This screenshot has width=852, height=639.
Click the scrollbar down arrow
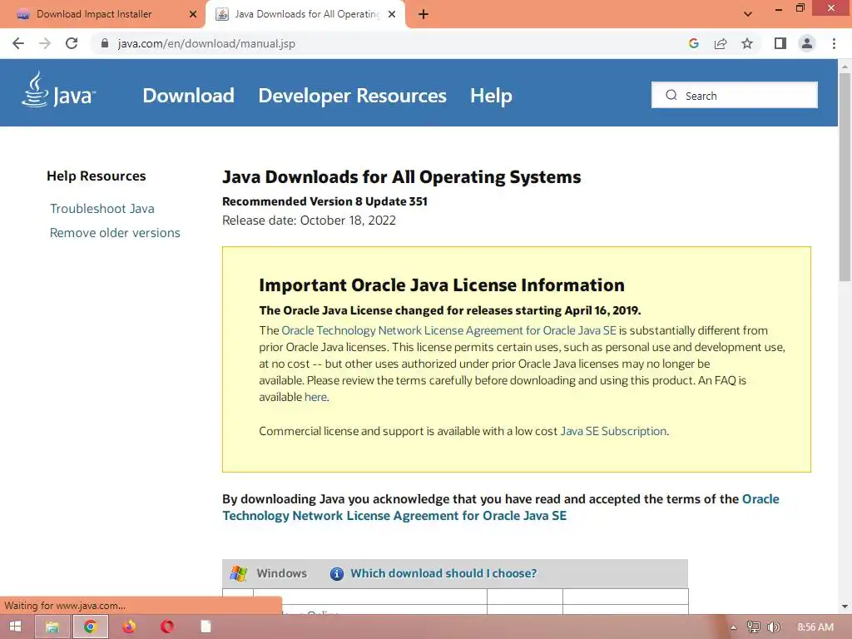click(x=845, y=607)
